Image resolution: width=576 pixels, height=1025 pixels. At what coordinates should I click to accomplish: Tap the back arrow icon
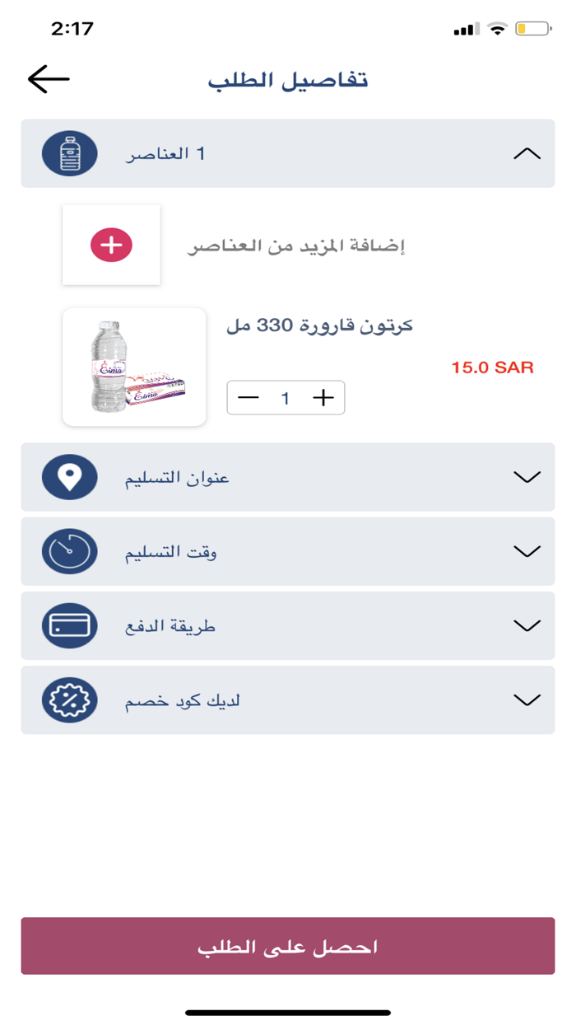tap(49, 79)
